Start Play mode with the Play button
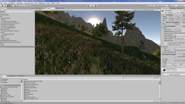 point(89,6)
